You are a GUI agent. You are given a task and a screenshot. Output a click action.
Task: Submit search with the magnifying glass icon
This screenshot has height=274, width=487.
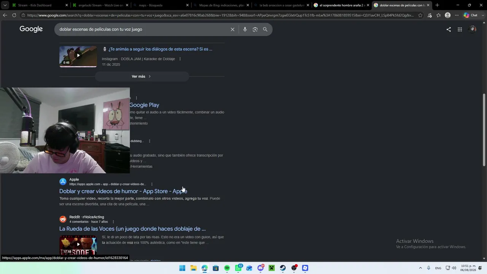pyautogui.click(x=265, y=29)
